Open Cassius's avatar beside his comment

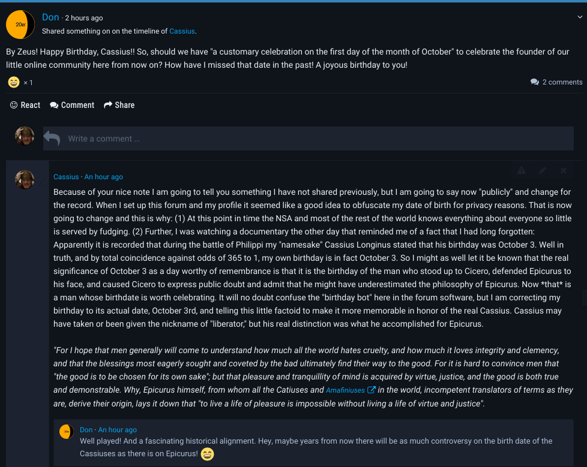(x=25, y=179)
